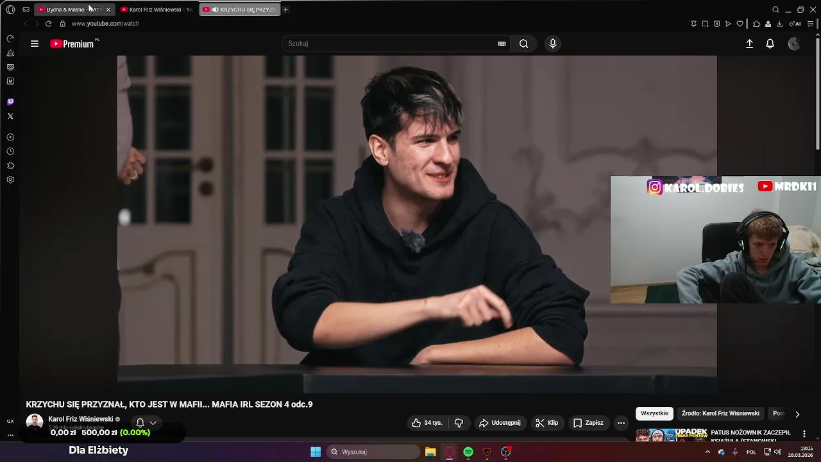
Task: Open the sidebar three-dot more menu
Action: point(10,435)
